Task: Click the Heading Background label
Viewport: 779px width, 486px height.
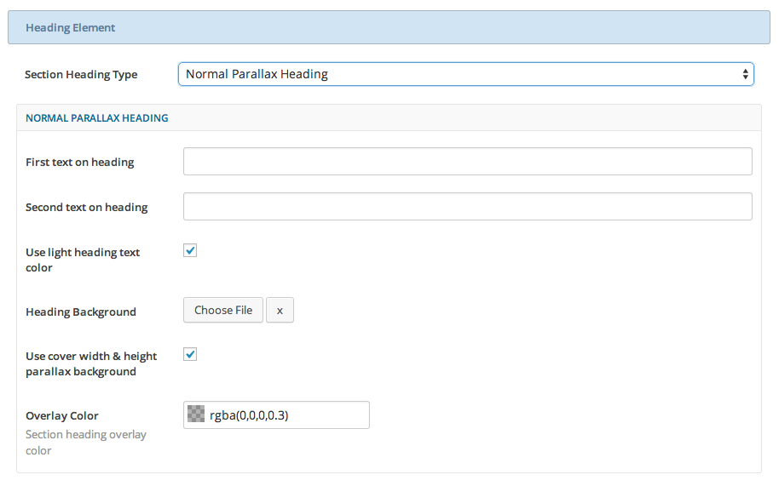Action: [x=81, y=312]
